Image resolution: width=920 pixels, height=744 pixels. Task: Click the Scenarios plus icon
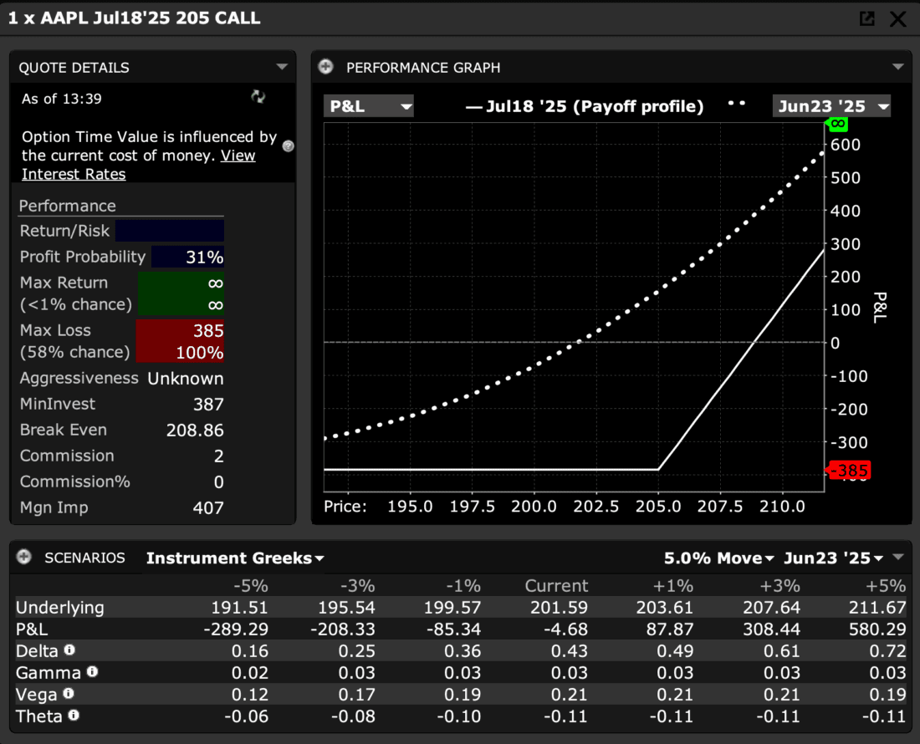(24, 557)
